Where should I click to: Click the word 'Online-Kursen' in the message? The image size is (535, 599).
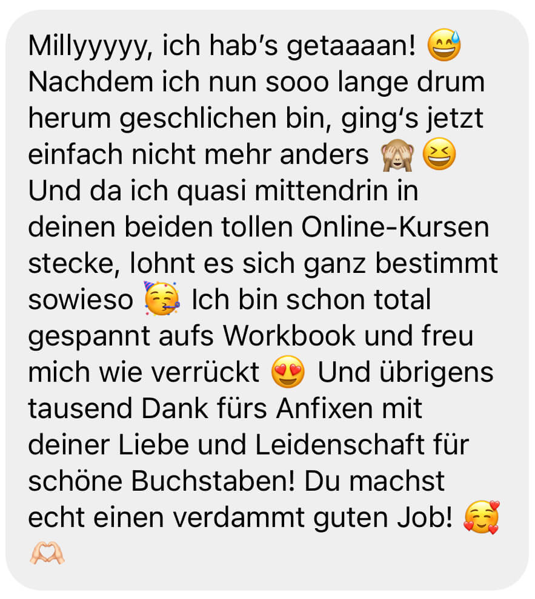pyautogui.click(x=396, y=227)
